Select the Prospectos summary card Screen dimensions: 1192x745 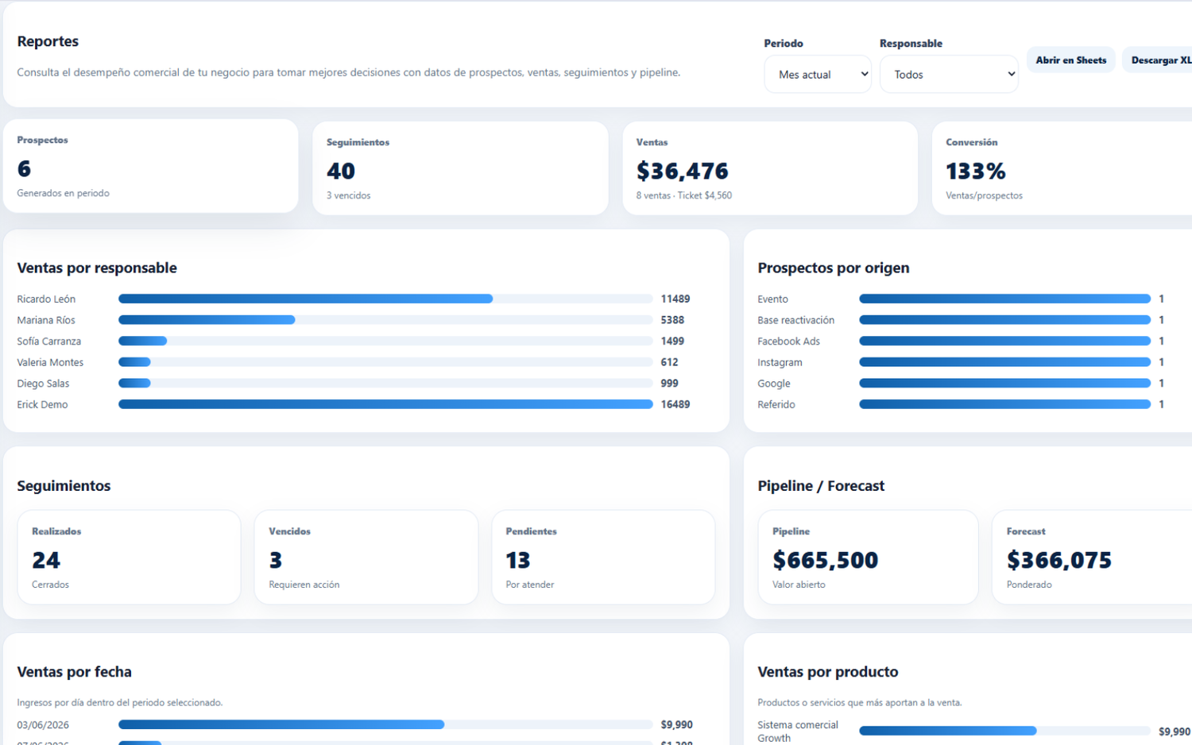point(151,166)
